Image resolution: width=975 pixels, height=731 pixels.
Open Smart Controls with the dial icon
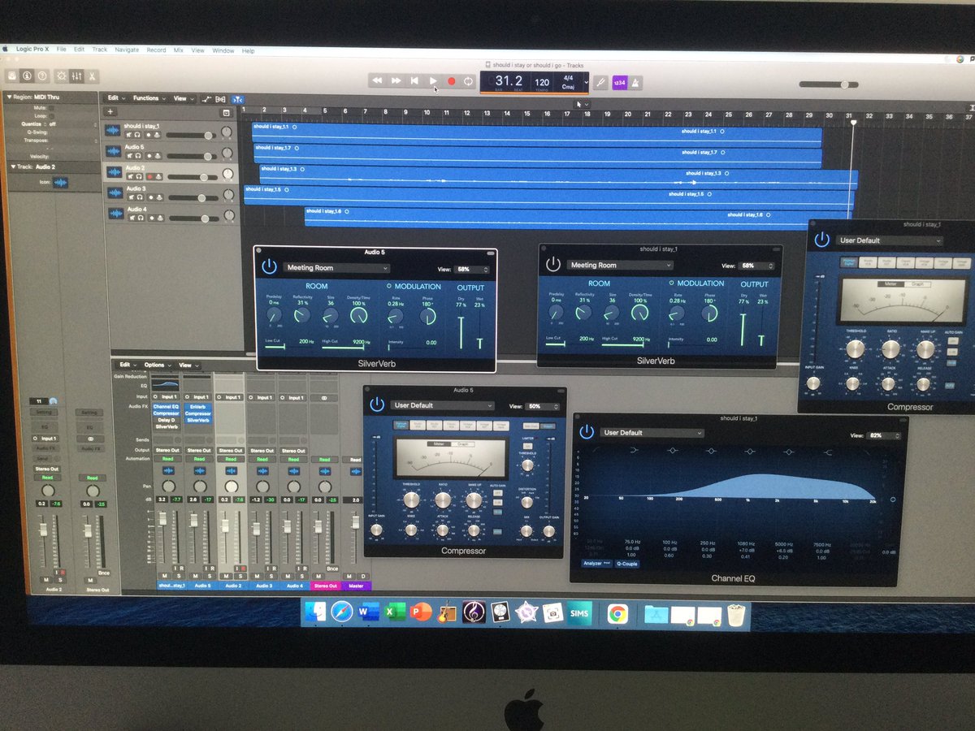[63, 76]
